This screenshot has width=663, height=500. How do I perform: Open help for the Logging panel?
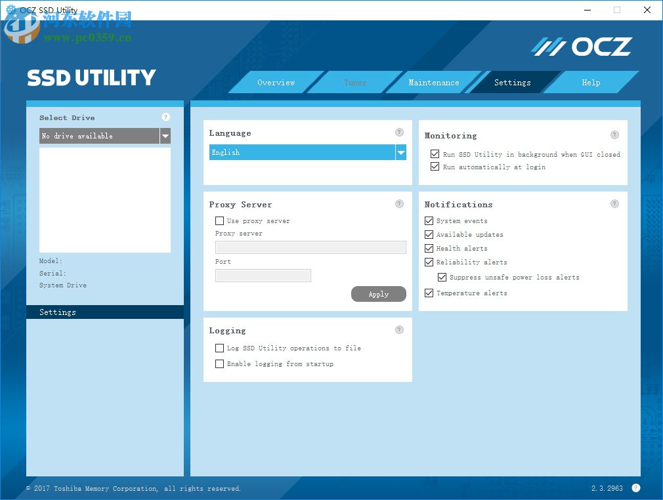click(399, 329)
